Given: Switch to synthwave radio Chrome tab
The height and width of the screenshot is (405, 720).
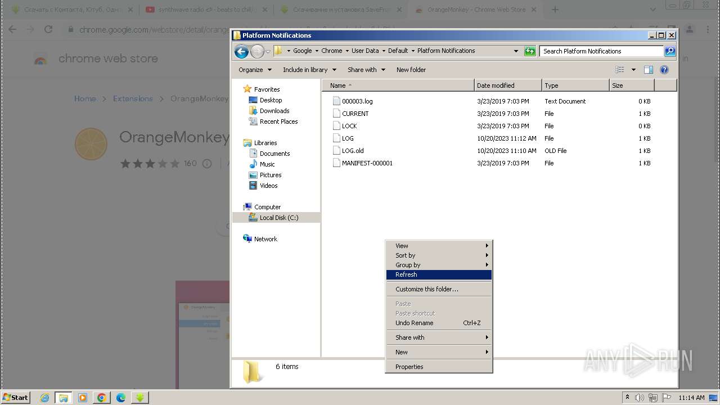Looking at the screenshot, I should click(x=206, y=10).
